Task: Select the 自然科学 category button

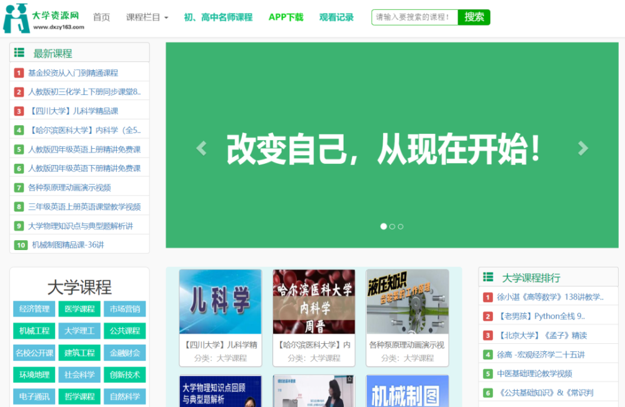Action: point(125,396)
